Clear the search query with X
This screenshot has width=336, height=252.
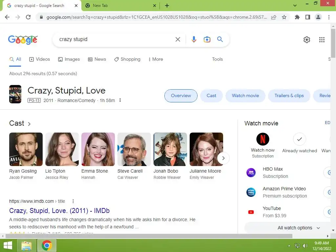pos(178,39)
